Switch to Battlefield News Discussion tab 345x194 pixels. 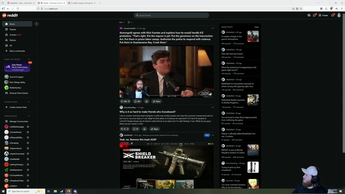[21, 3]
